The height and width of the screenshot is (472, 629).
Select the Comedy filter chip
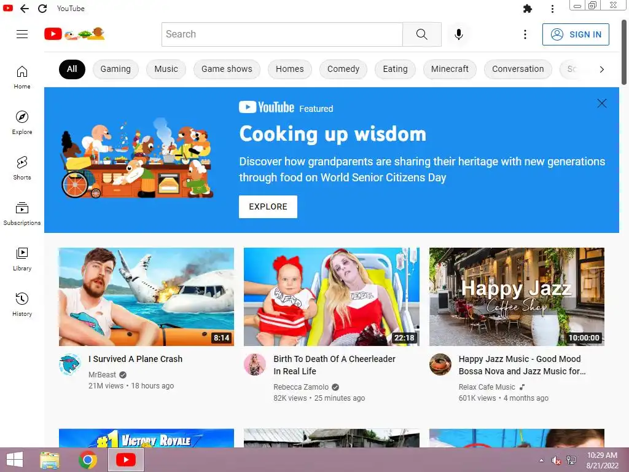(x=343, y=69)
